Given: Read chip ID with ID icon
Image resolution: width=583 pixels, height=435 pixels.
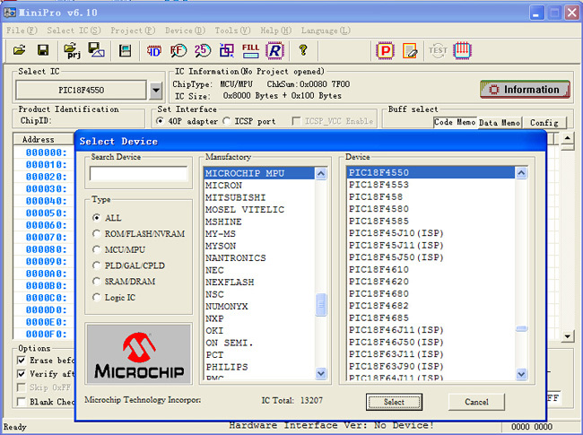Looking at the screenshot, I should (153, 50).
